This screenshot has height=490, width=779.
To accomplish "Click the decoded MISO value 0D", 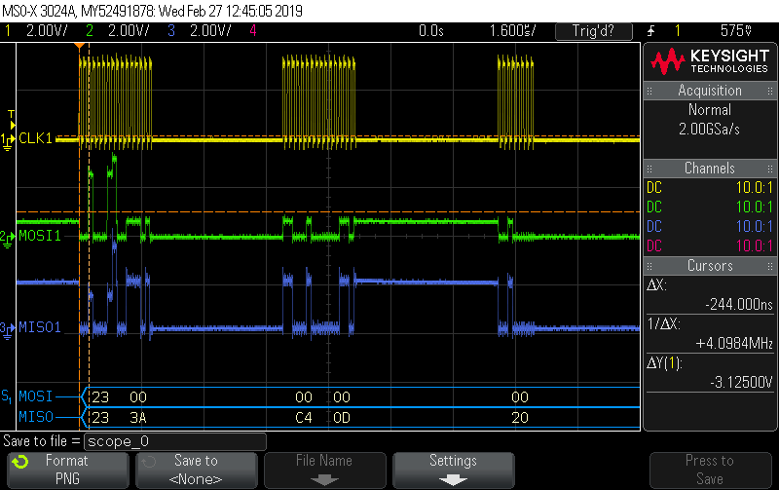I will (342, 418).
